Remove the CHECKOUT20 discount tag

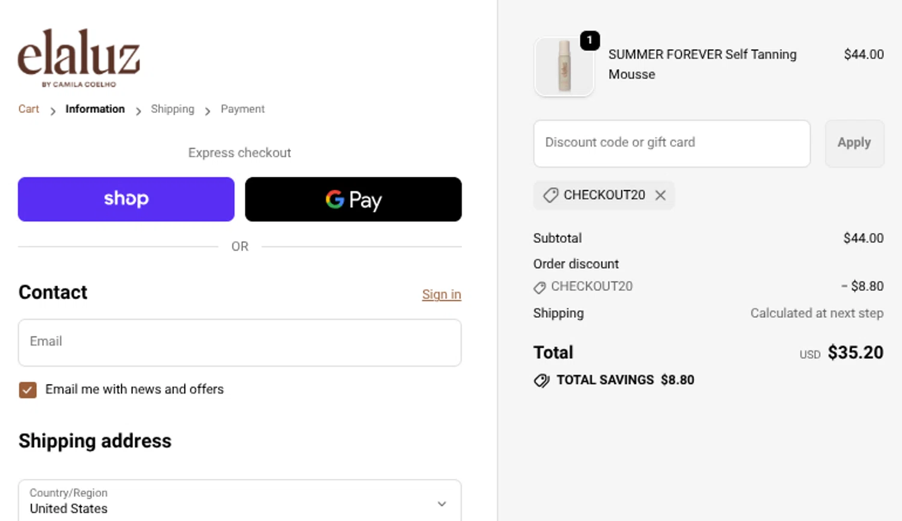(x=660, y=195)
